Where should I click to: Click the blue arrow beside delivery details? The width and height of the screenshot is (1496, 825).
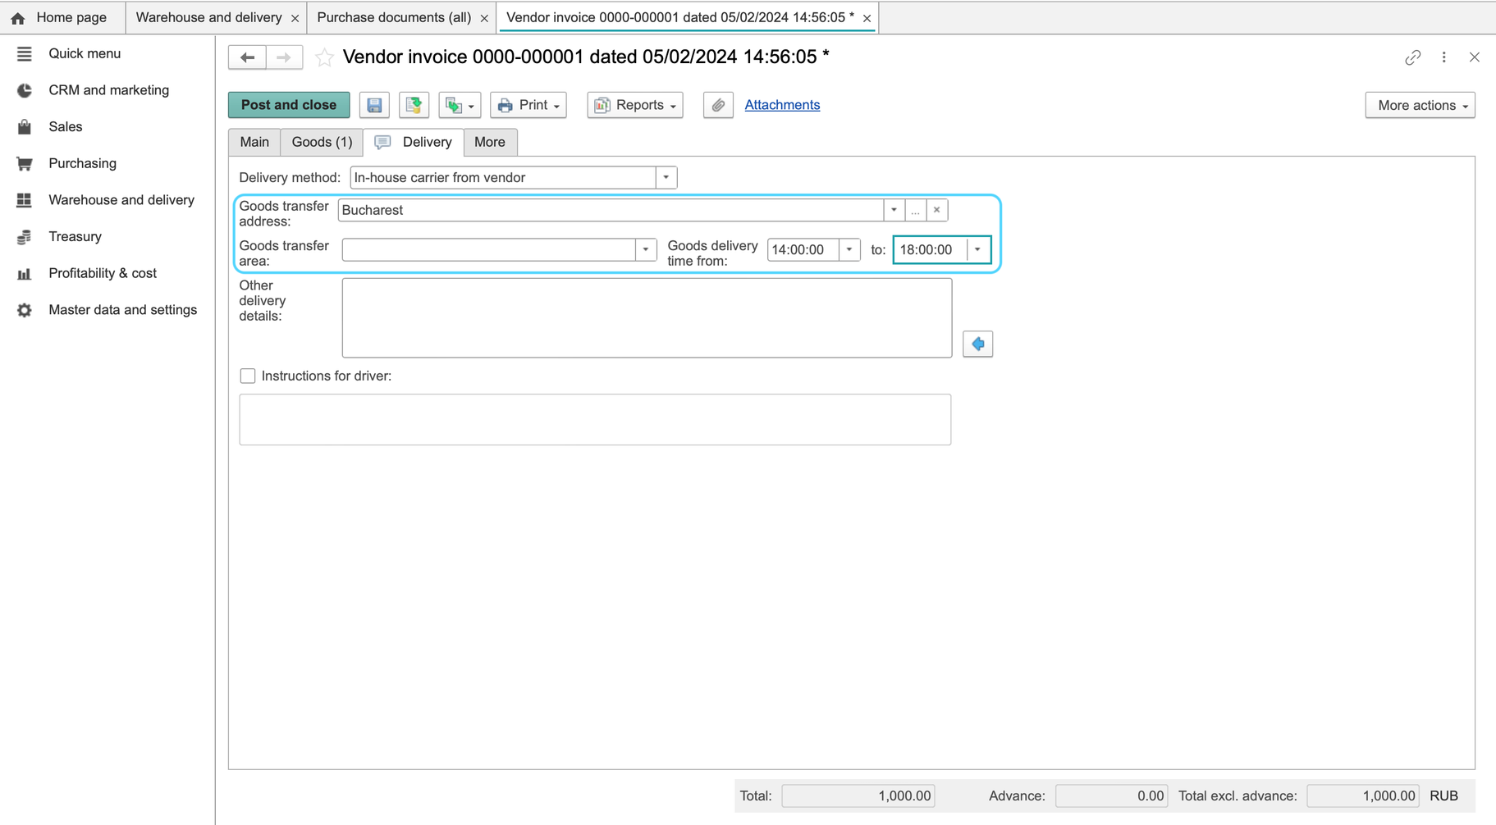(x=977, y=344)
